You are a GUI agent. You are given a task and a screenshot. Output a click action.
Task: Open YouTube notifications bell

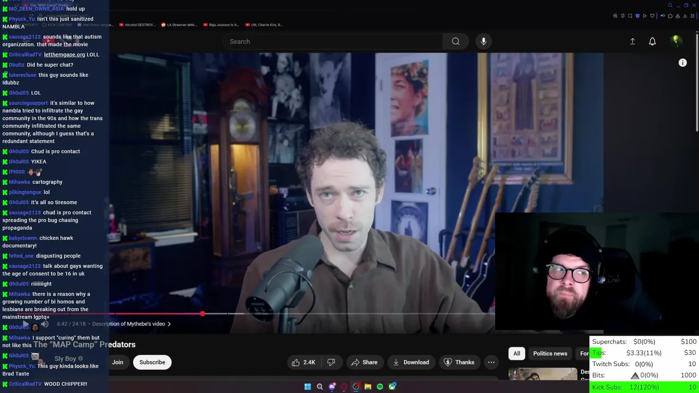652,41
